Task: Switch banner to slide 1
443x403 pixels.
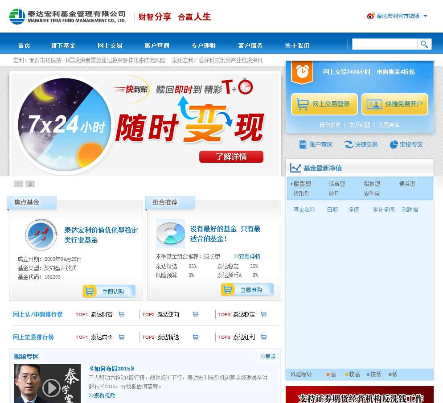Action: coord(19,184)
